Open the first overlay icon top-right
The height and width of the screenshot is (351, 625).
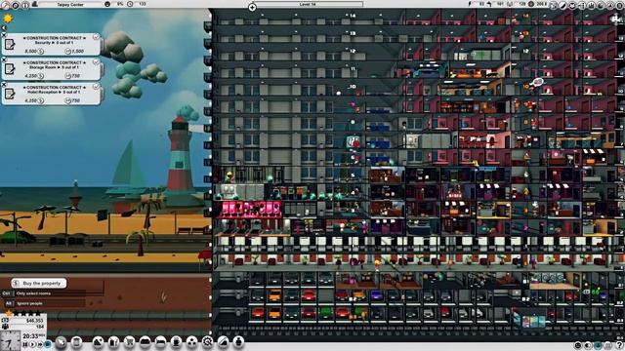tap(554, 5)
